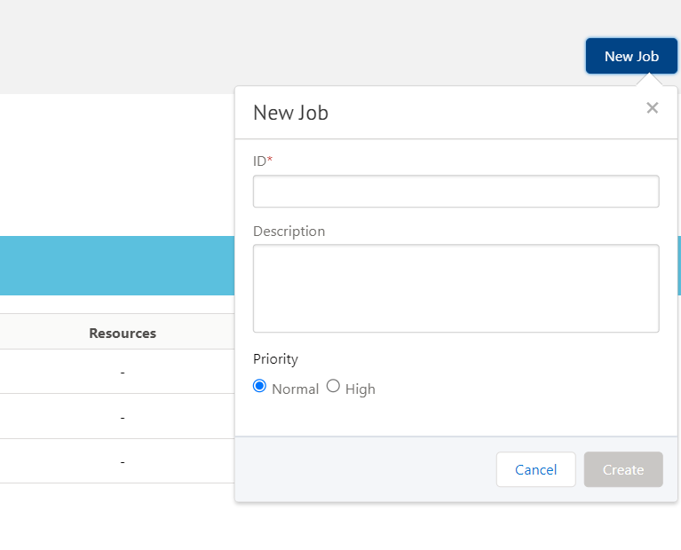Click the Description field label
The image size is (681, 550).
[x=289, y=232]
